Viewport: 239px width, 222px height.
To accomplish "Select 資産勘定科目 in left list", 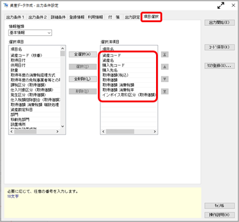I will [35, 110].
